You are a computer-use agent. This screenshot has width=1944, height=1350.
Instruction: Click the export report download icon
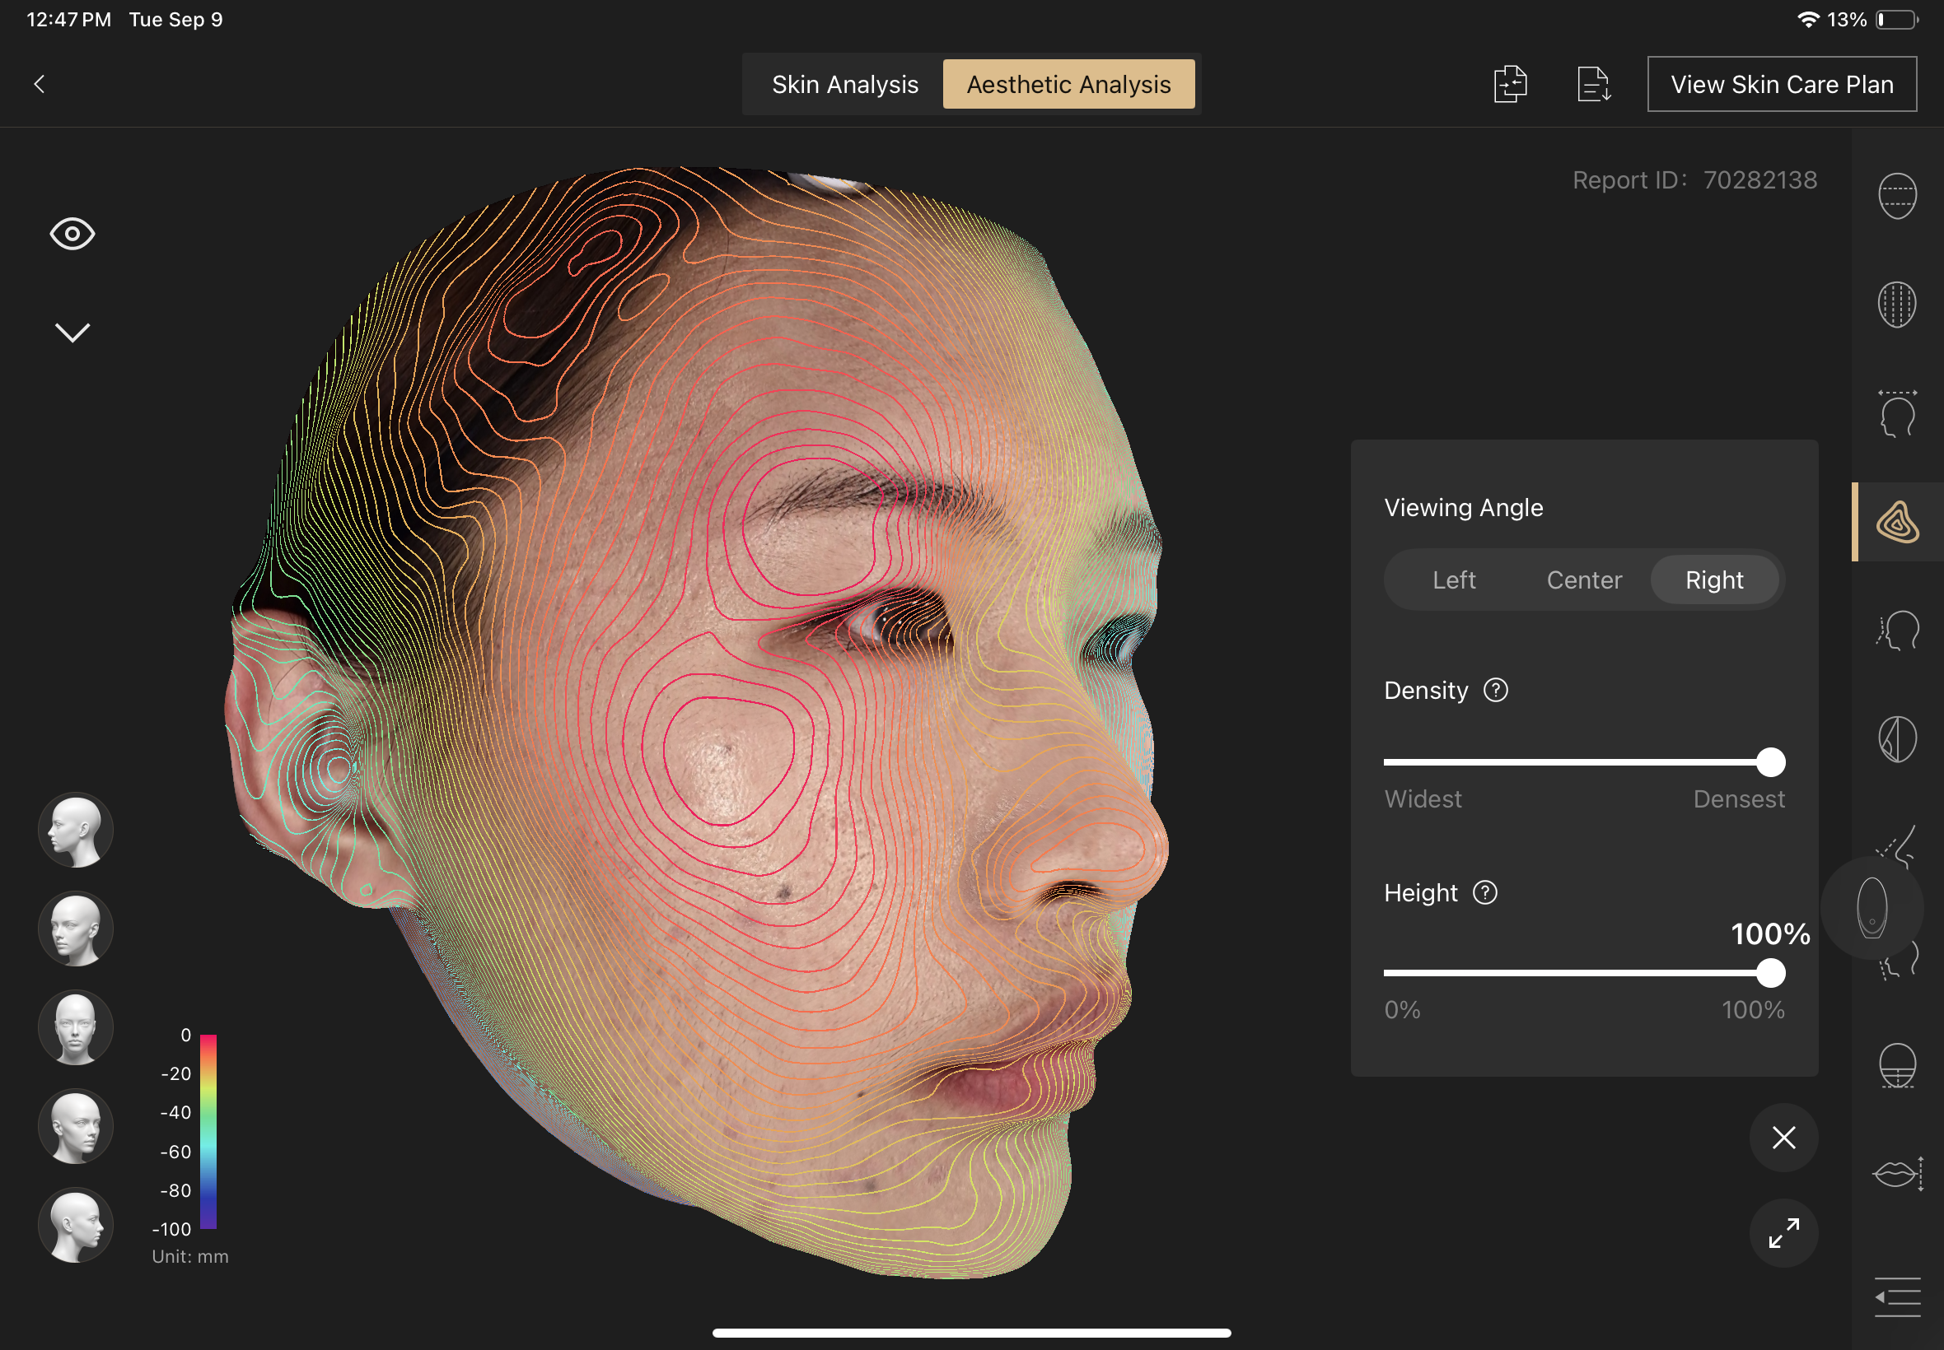coord(1593,84)
